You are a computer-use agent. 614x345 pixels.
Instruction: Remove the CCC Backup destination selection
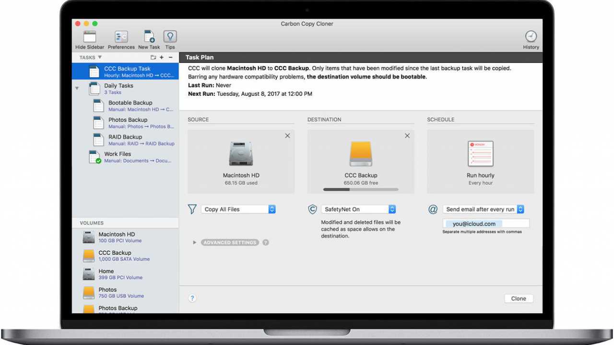pos(407,136)
